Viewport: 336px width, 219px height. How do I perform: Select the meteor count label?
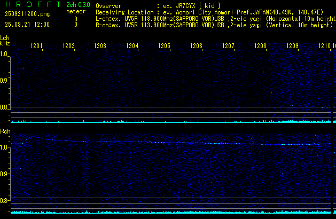point(75,11)
